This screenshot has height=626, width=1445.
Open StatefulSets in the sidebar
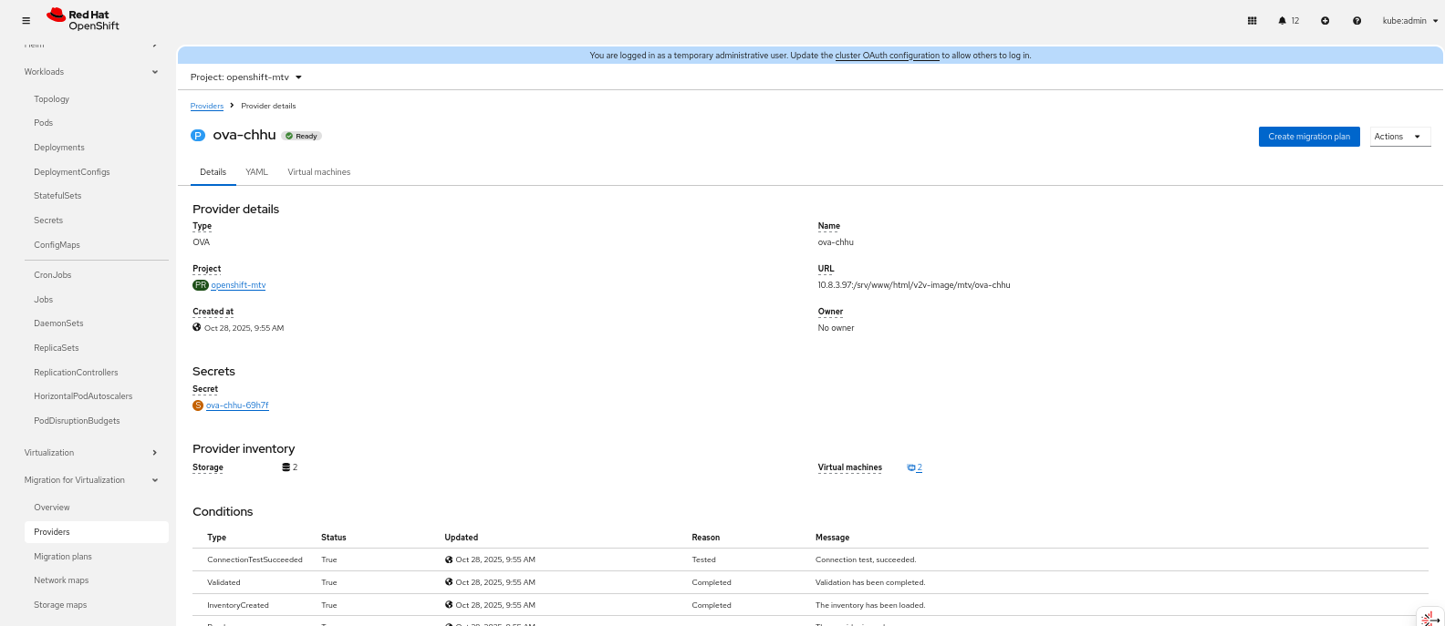click(x=57, y=195)
